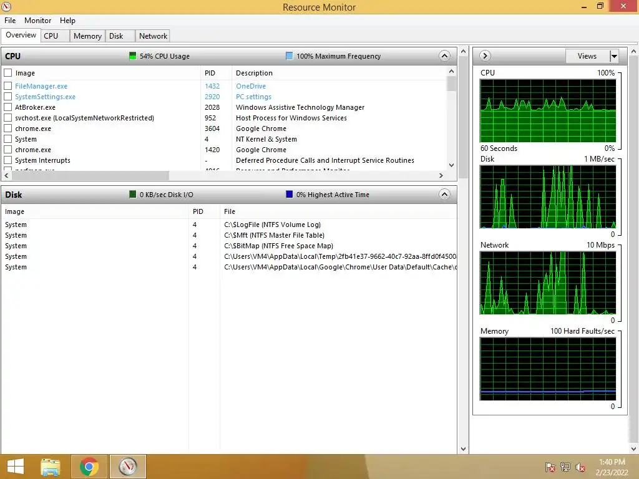Viewport: 639px width, 479px height.
Task: Click the Resource Monitor taskbar icon
Action: pyautogui.click(x=127, y=467)
